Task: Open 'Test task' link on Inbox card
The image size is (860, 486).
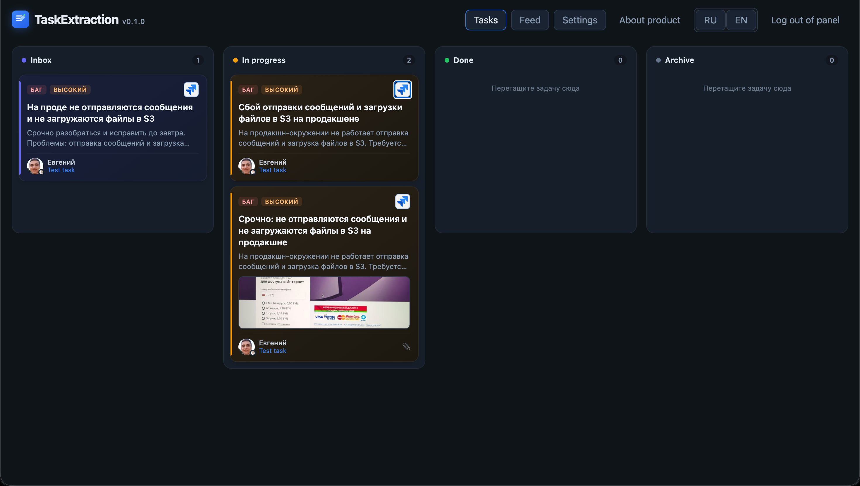Action: pyautogui.click(x=61, y=170)
